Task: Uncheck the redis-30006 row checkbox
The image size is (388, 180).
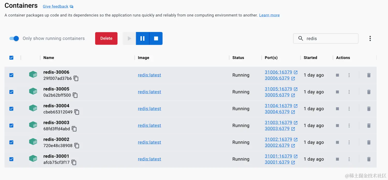Action: pyautogui.click(x=11, y=75)
